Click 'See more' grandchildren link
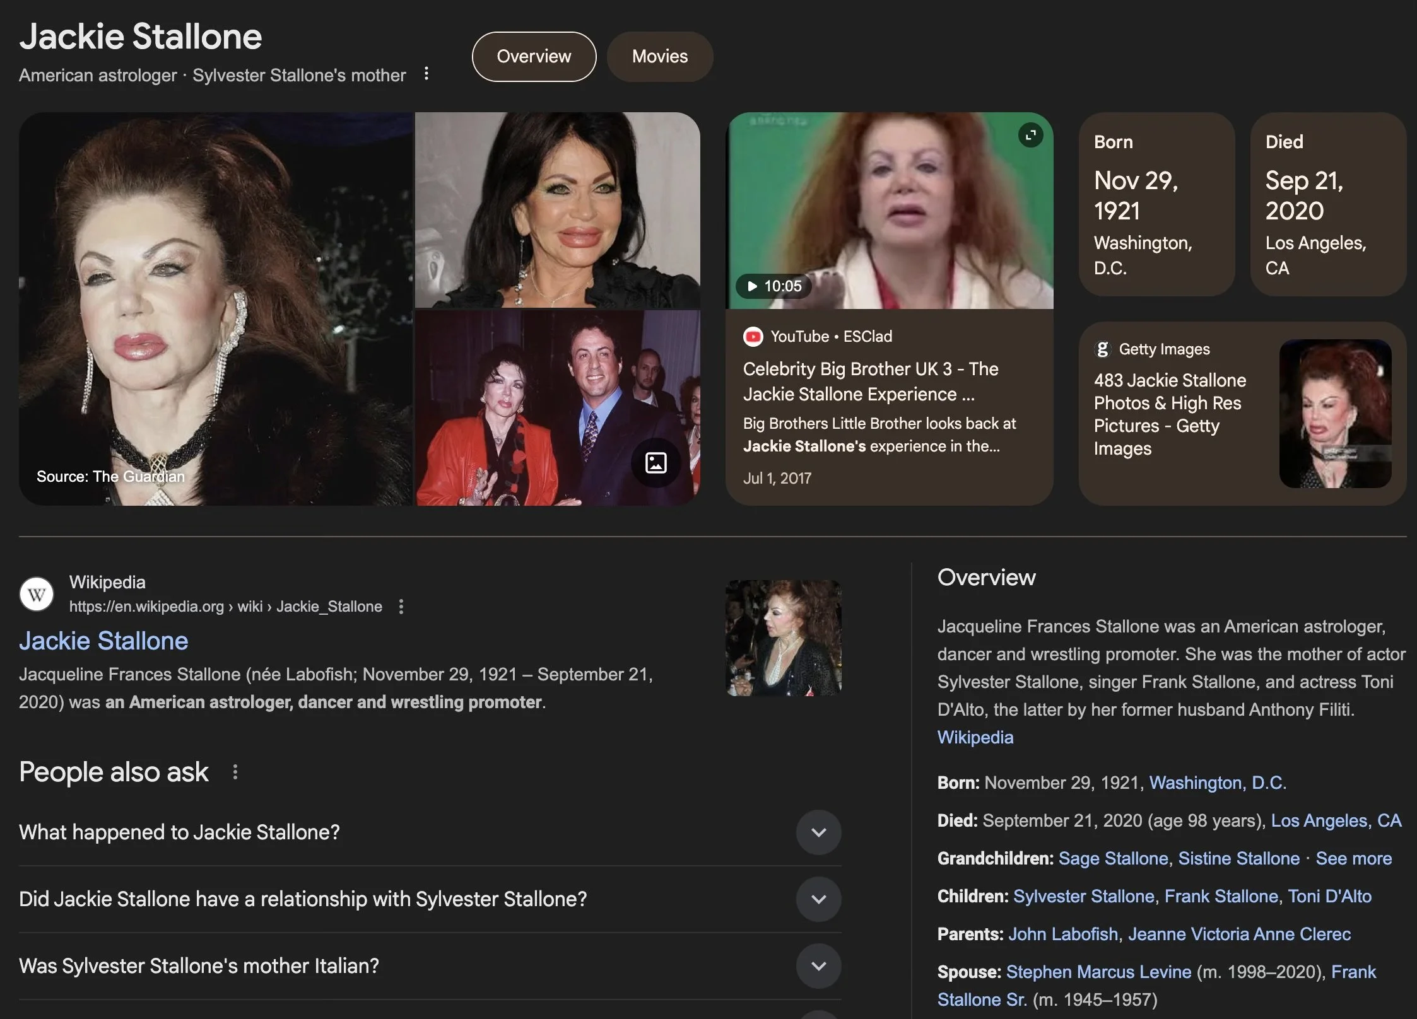1417x1019 pixels. (x=1353, y=858)
